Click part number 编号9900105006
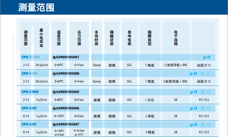 [x=66, y=108]
